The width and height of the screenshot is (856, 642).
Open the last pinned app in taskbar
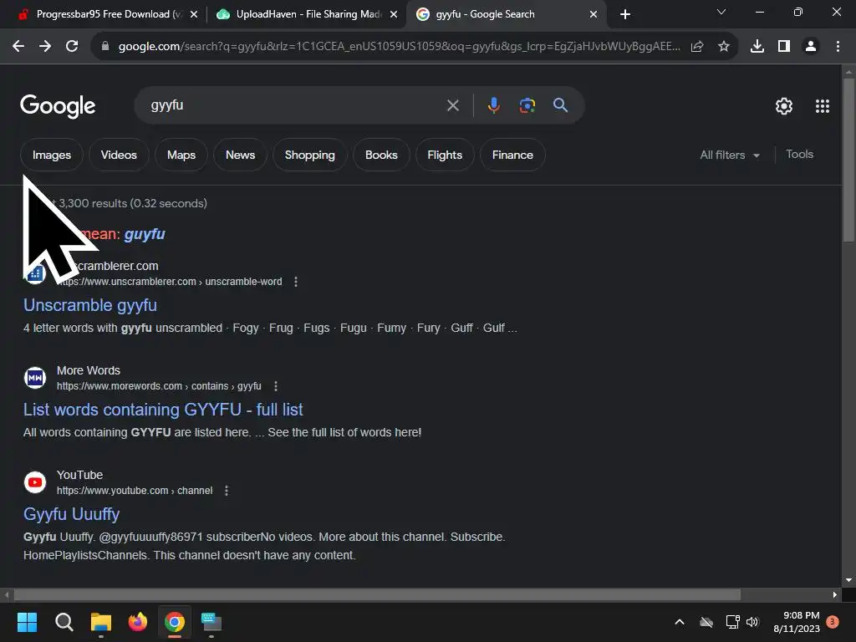point(211,622)
